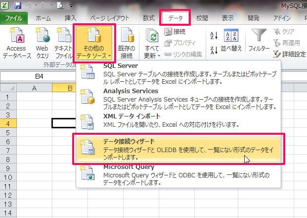Screen dimensions: 307x218
Task: Click the Excel application icon
Action: 4,5
